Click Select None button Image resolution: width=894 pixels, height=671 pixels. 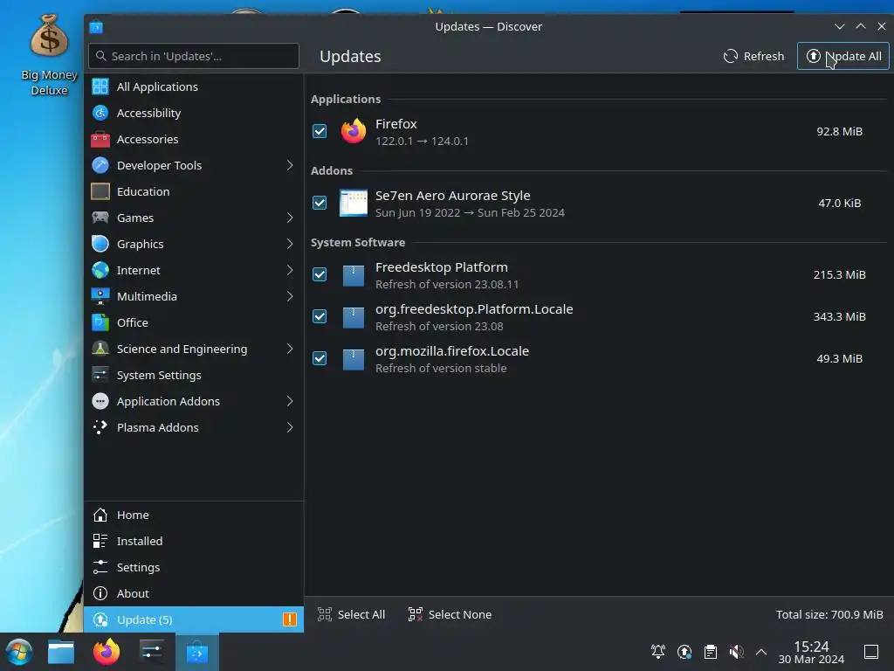[x=450, y=614]
